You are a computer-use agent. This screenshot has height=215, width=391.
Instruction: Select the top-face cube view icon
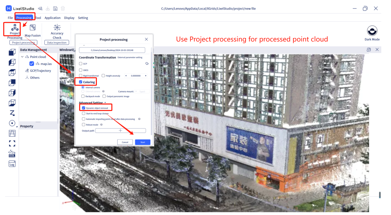[x=12, y=72]
